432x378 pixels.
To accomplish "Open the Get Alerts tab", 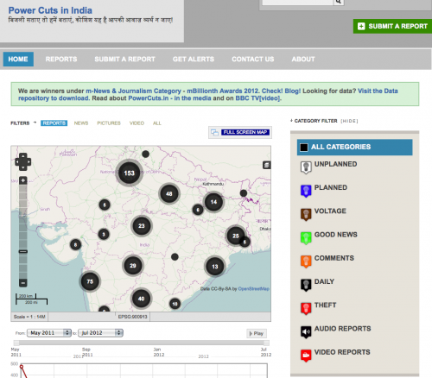I will coord(194,59).
